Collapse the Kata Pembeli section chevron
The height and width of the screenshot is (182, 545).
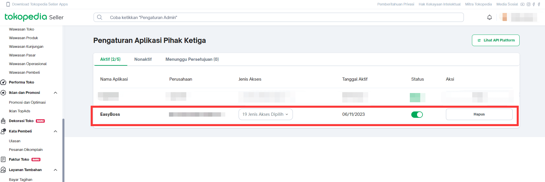[55, 131]
